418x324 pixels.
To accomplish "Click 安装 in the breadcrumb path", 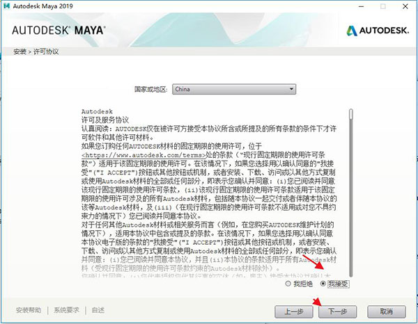I will pyautogui.click(x=20, y=51).
